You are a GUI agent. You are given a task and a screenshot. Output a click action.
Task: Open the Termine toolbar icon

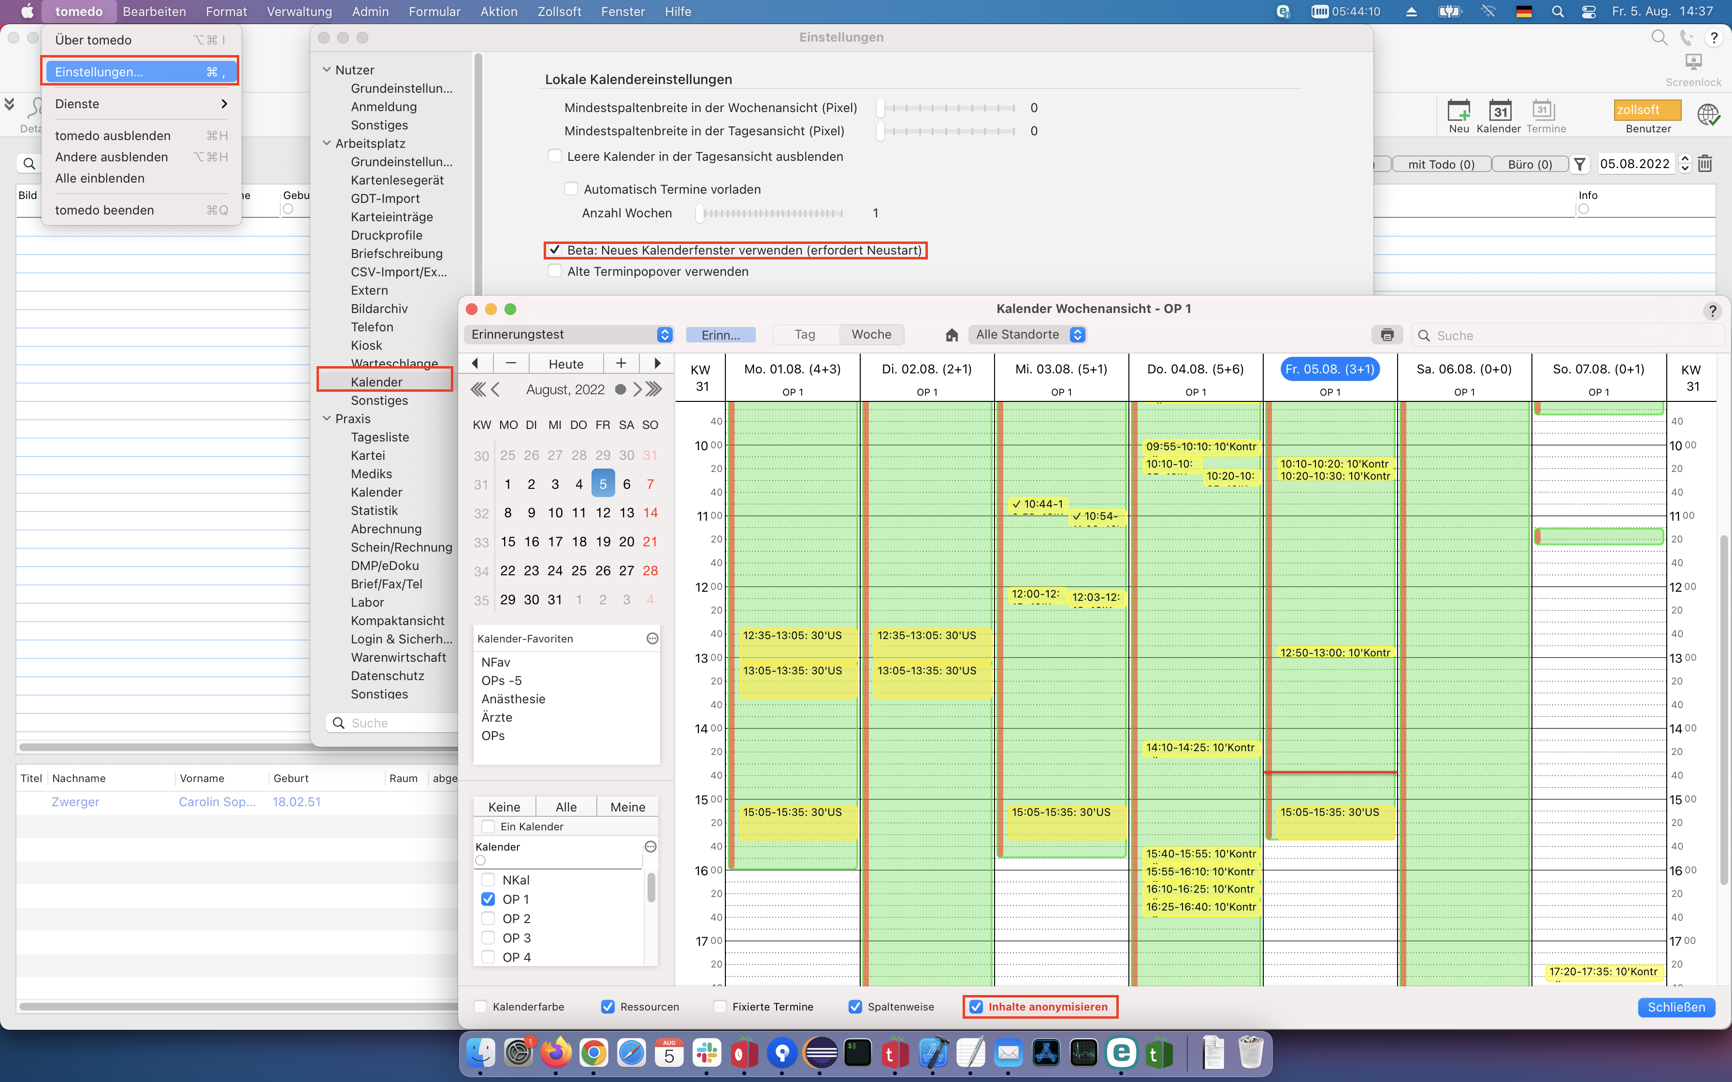(1543, 110)
